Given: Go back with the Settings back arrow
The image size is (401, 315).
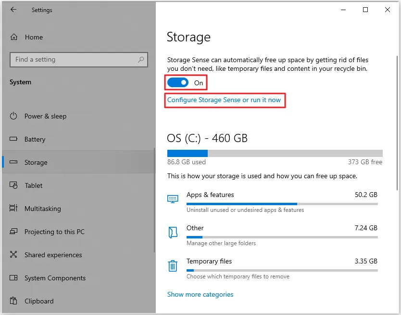Looking at the screenshot, I should tap(13, 10).
